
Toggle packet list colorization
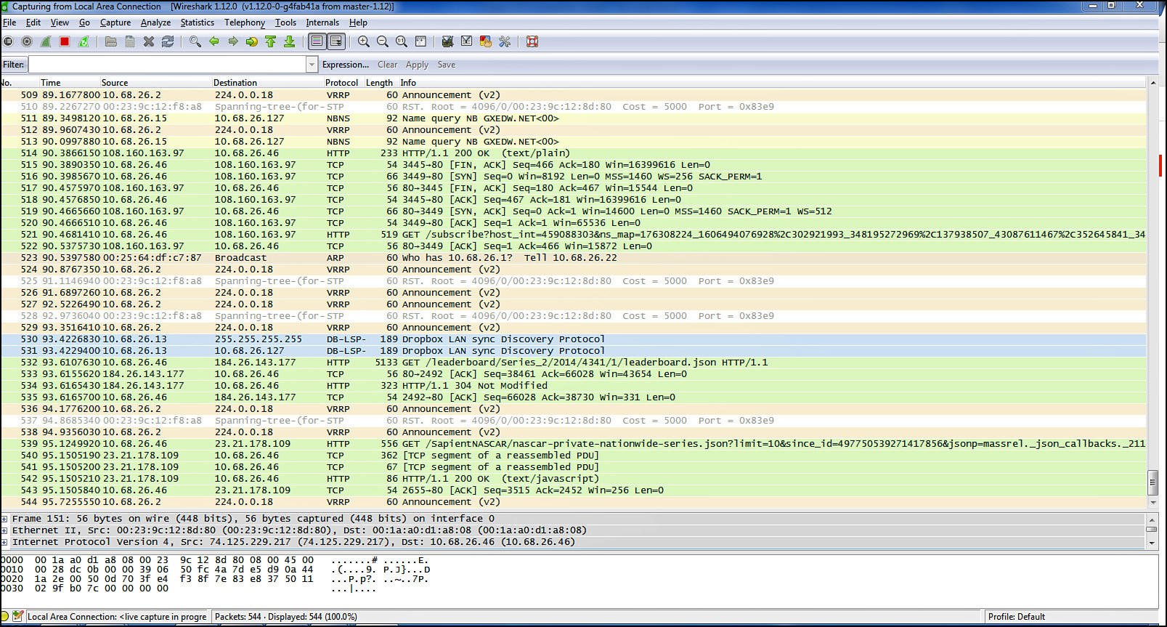click(x=317, y=41)
